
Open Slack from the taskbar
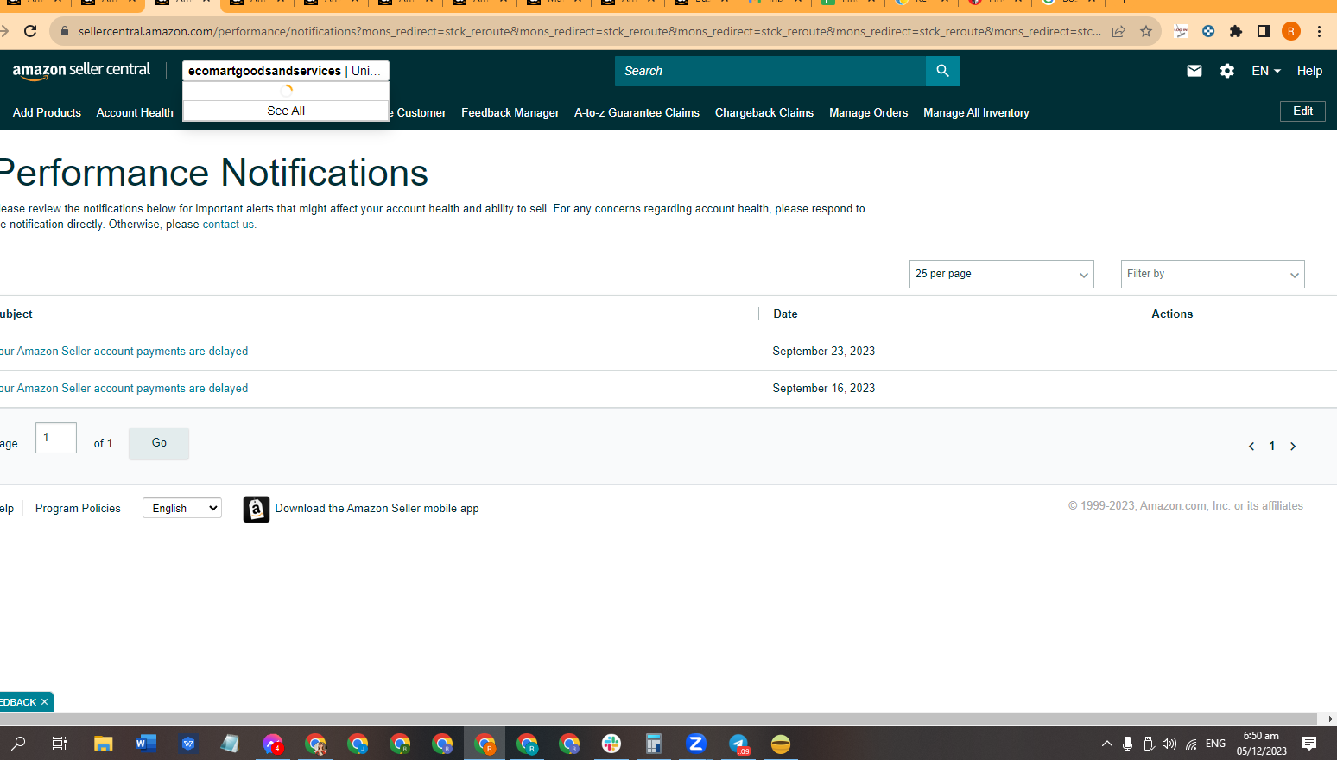tap(611, 744)
